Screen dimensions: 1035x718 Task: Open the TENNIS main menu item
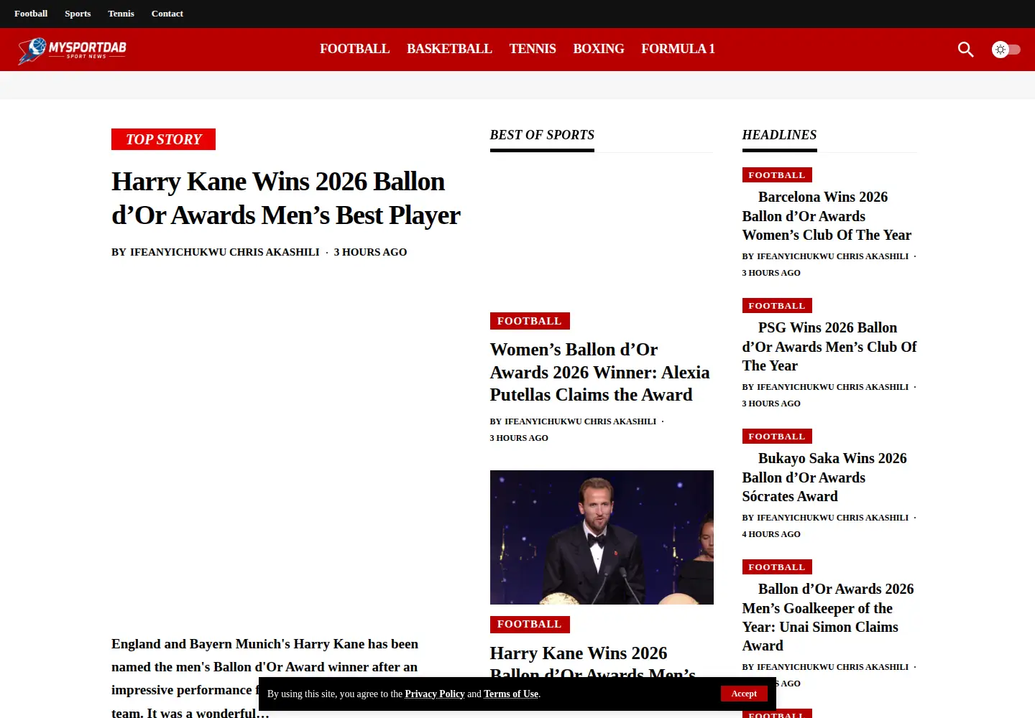pyautogui.click(x=533, y=49)
